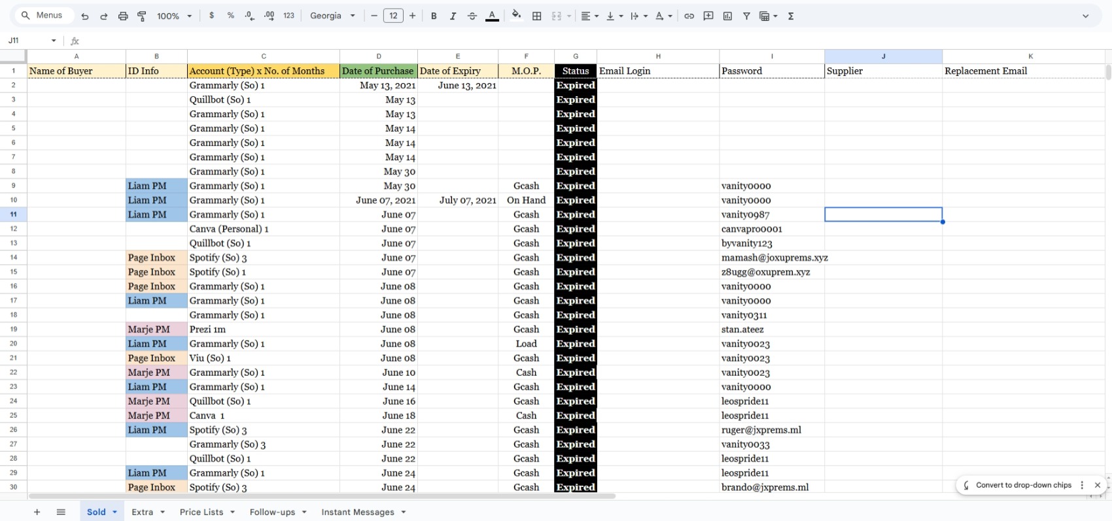Open the Sold tab options arrow

click(114, 512)
